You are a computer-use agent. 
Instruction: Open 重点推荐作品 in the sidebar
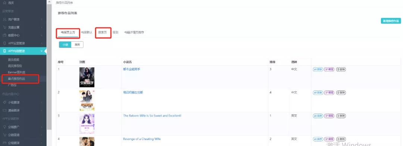tap(17, 79)
